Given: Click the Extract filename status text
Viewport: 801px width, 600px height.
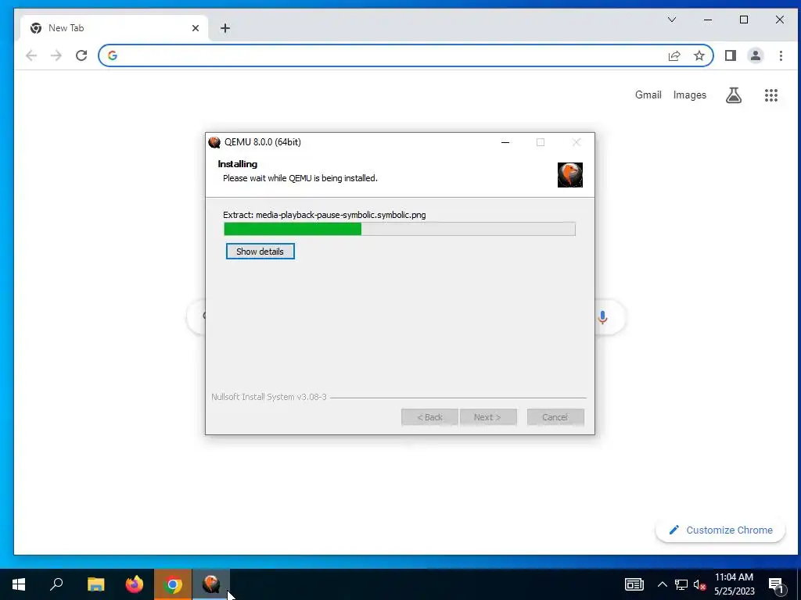Looking at the screenshot, I should coord(325,215).
